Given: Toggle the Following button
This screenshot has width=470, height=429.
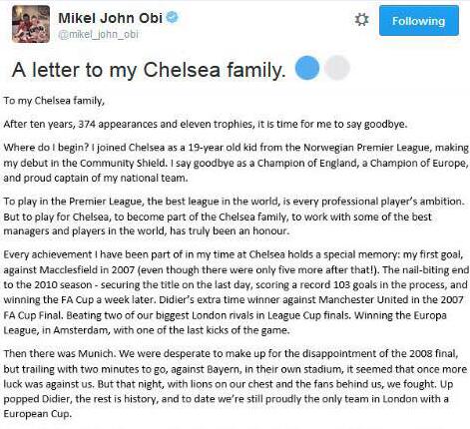Looking at the screenshot, I should 419,21.
